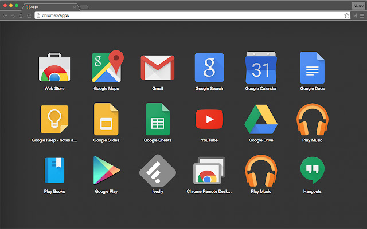Focus the chrome://apps address bar
The height and width of the screenshot is (229, 367).
[x=193, y=15]
